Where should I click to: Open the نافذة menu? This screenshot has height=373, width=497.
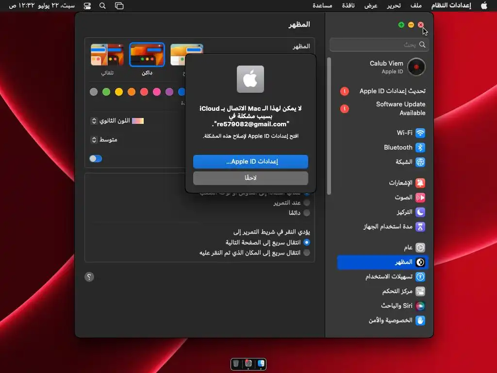pos(348,6)
